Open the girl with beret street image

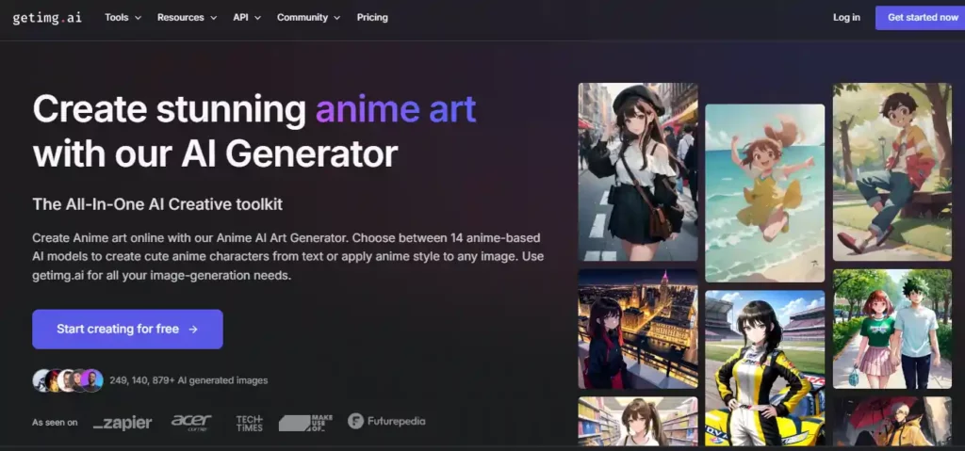(638, 172)
